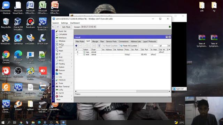Click the disable rule cross icon
The width and height of the screenshot is (223, 125).
89,46
